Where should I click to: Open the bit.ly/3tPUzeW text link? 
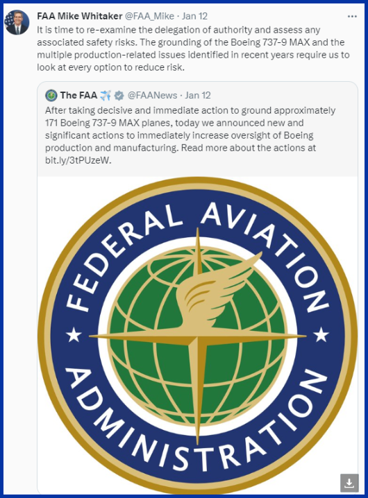pyautogui.click(x=78, y=160)
